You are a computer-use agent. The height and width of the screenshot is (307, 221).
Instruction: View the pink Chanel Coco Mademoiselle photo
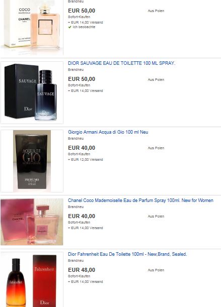pos(32,222)
